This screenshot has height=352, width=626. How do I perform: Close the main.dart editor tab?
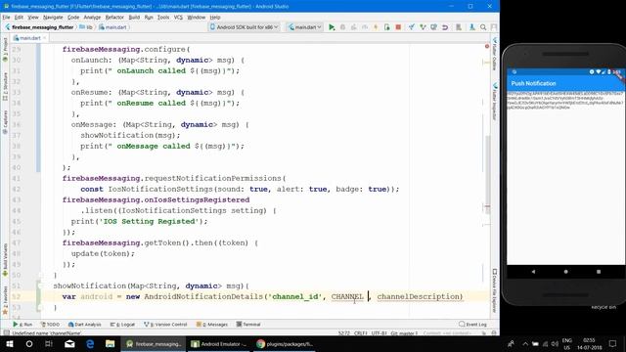pos(45,38)
